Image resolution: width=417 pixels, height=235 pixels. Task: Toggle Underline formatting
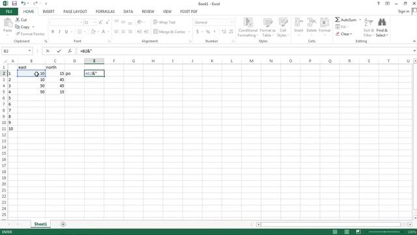pyautogui.click(x=66, y=32)
